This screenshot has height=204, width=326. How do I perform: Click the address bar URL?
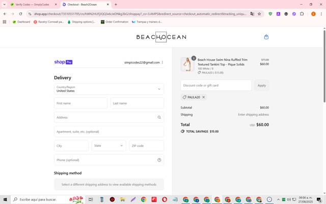coord(140,14)
